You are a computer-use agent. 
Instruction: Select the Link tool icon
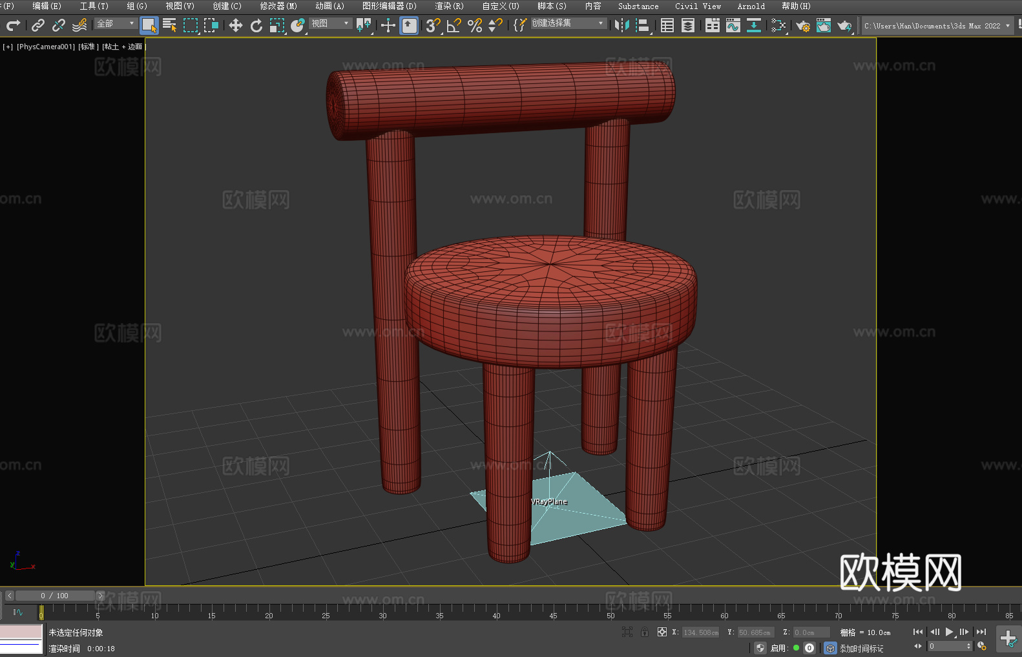tap(38, 26)
